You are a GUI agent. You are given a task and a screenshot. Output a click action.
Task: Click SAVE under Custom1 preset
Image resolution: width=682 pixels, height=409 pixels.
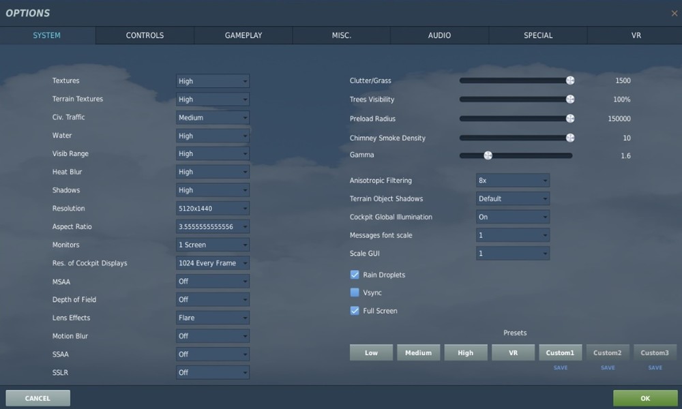[560, 367]
